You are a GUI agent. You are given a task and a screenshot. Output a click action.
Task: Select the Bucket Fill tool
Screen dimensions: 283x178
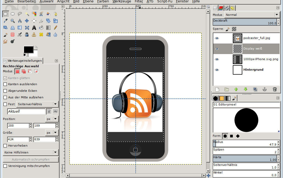[x=41, y=28]
